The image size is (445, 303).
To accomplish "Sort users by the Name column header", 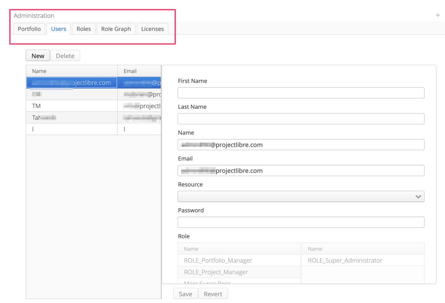I will click(x=72, y=71).
